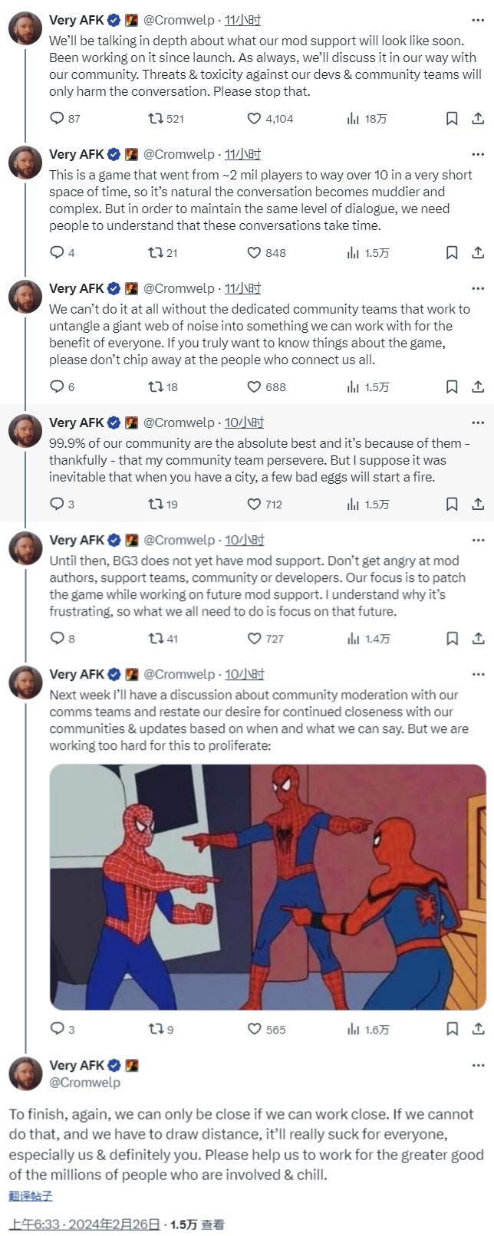
Task: Expand more menu on the Spider-Man tweet
Action: point(479,674)
